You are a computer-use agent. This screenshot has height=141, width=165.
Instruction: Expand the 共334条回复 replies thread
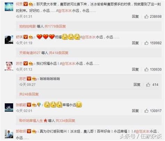65,120
